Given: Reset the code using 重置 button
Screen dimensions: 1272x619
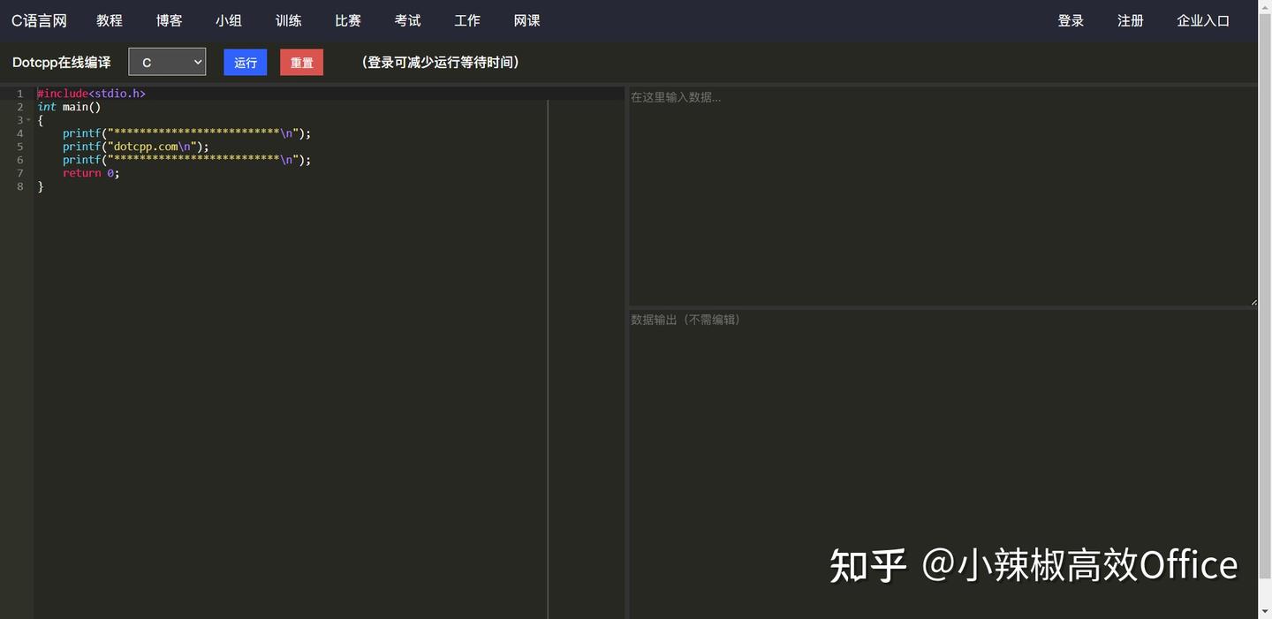Looking at the screenshot, I should click(301, 62).
